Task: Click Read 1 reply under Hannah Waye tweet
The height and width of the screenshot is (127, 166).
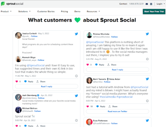Action: tap(47, 86)
